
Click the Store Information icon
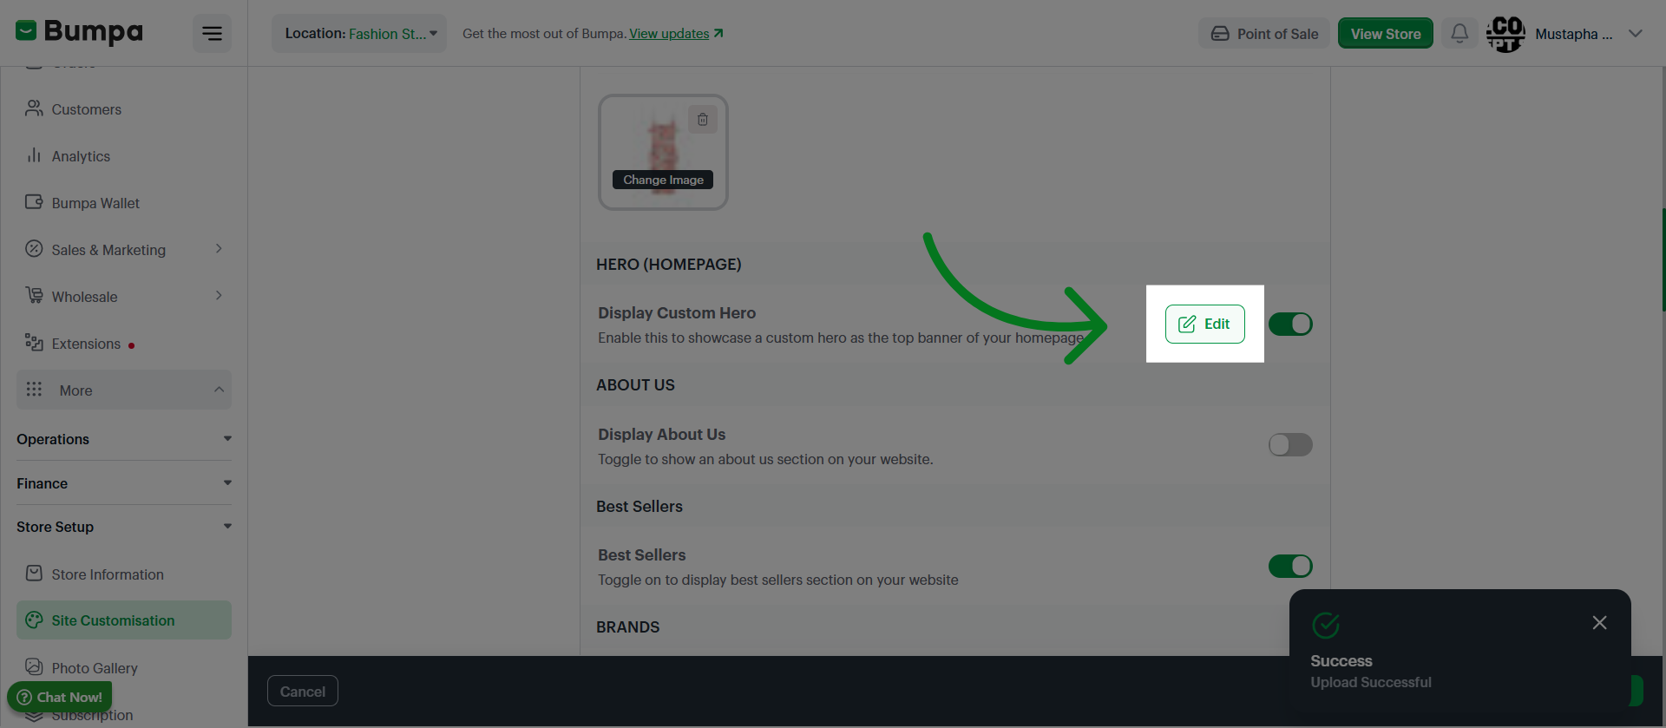coord(34,574)
